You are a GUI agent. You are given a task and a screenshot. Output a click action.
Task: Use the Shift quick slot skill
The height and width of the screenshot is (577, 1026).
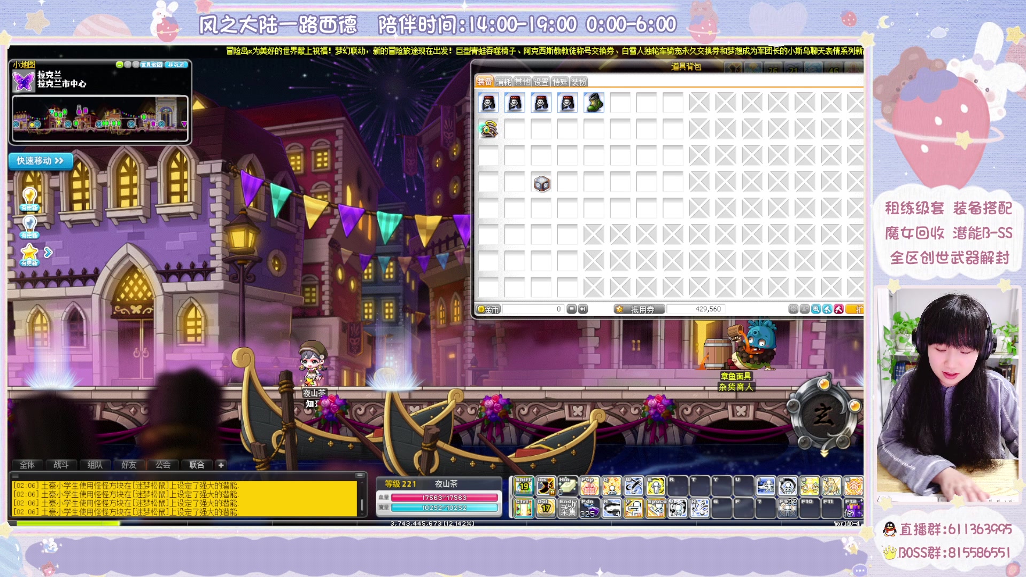tap(524, 486)
